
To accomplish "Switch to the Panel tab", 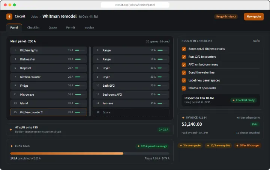I will 14,27.
